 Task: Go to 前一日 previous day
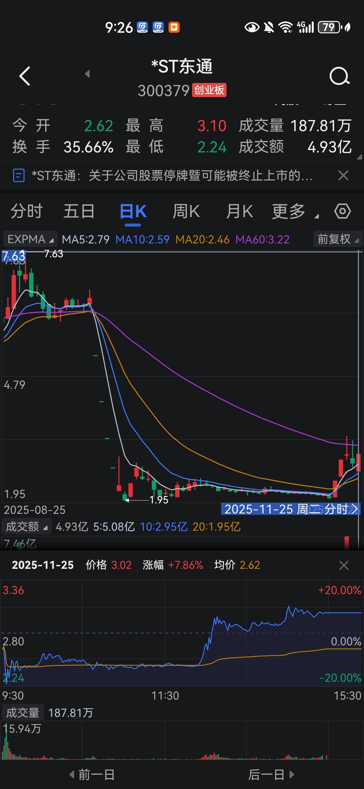(x=92, y=775)
